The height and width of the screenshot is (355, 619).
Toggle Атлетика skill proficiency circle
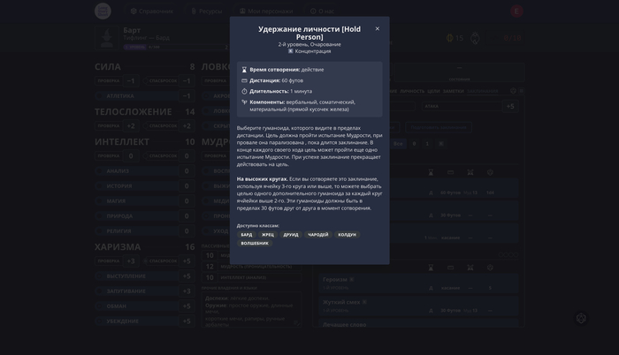(x=99, y=96)
